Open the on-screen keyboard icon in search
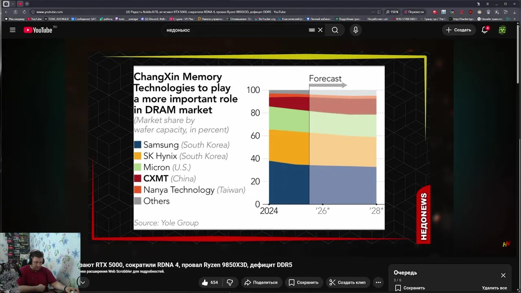The image size is (521, 293). 312,30
